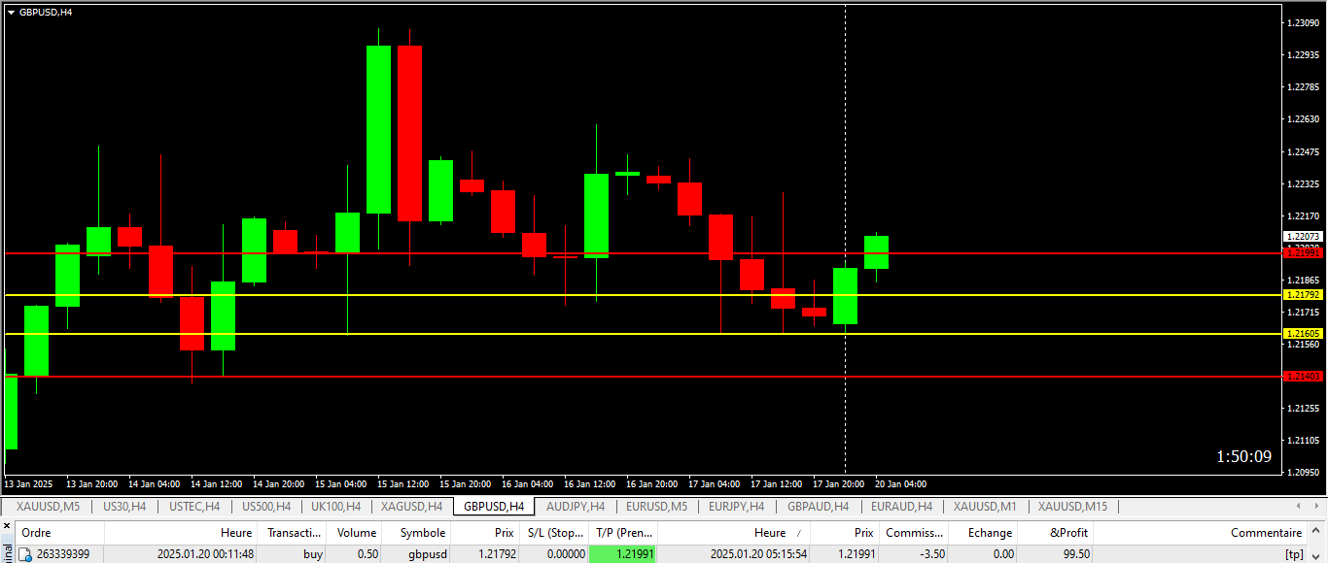Select the green T/P cell showing 1.21991
The image size is (1328, 563).
623,554
